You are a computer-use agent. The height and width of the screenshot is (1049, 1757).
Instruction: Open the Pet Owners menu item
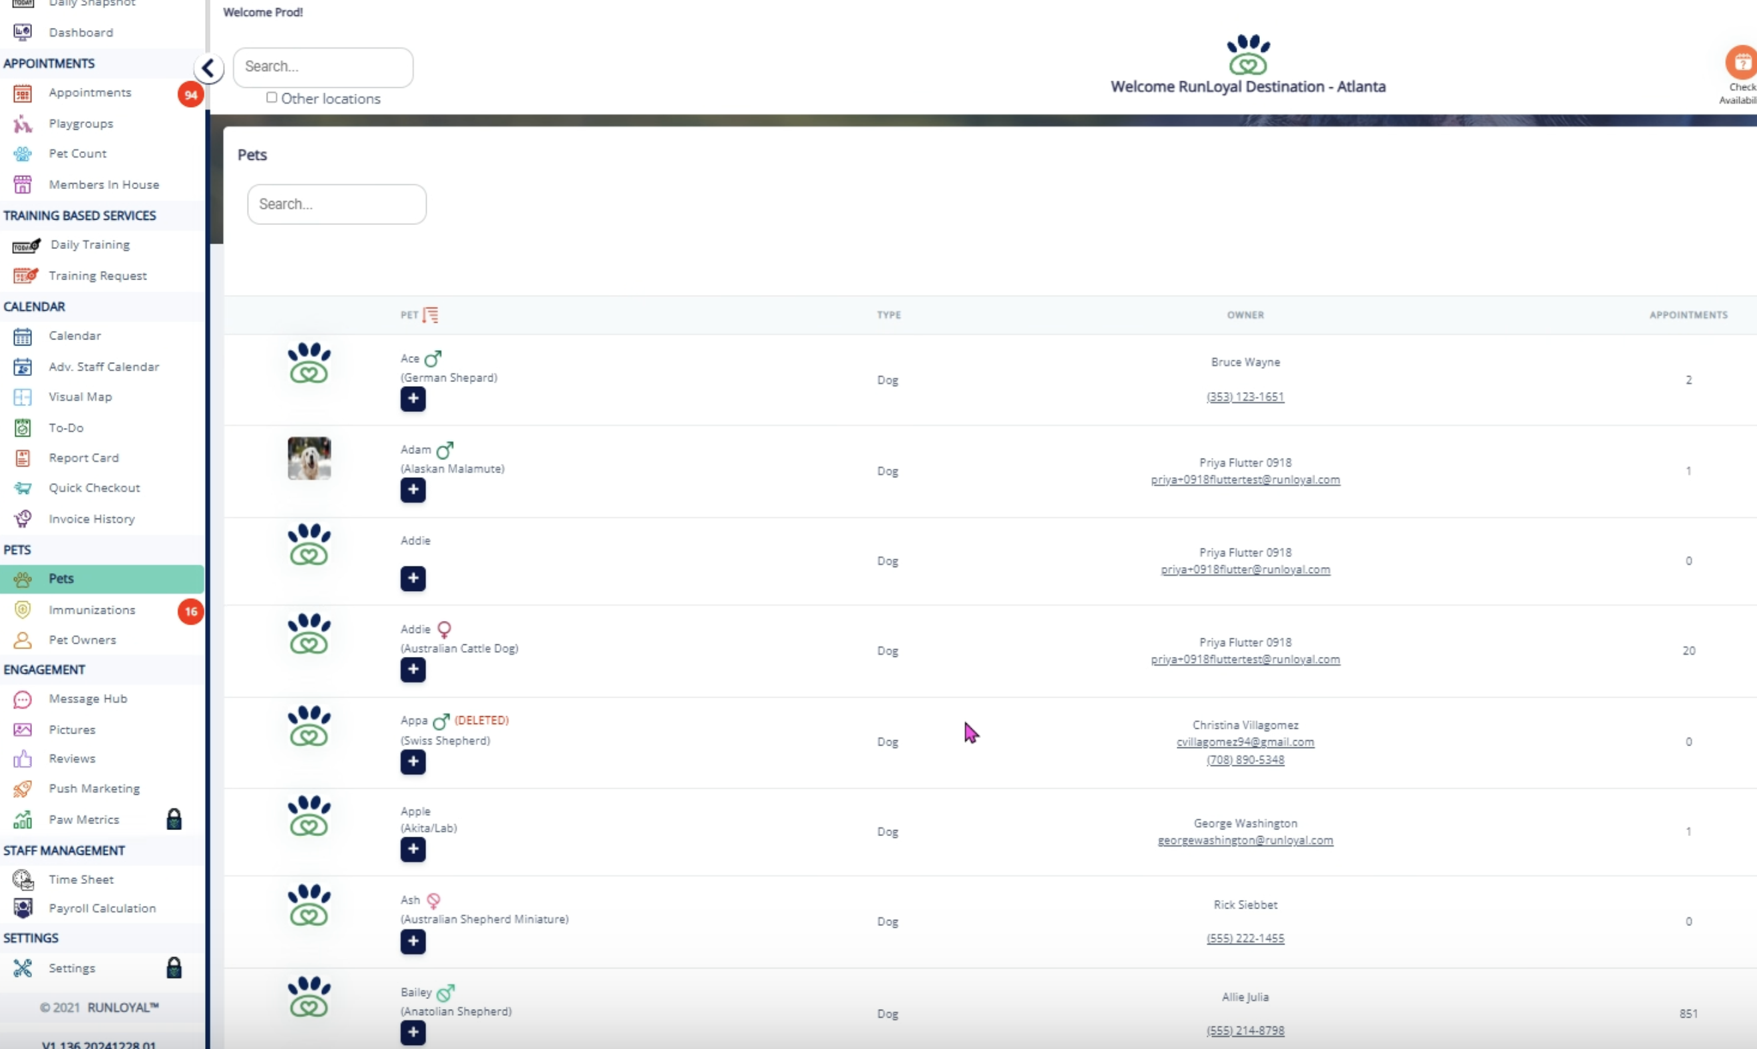click(x=82, y=640)
